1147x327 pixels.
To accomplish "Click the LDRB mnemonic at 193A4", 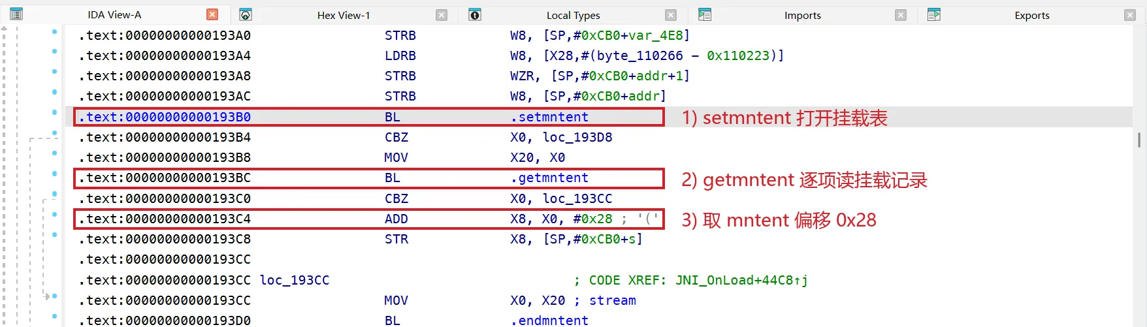I will pyautogui.click(x=400, y=55).
